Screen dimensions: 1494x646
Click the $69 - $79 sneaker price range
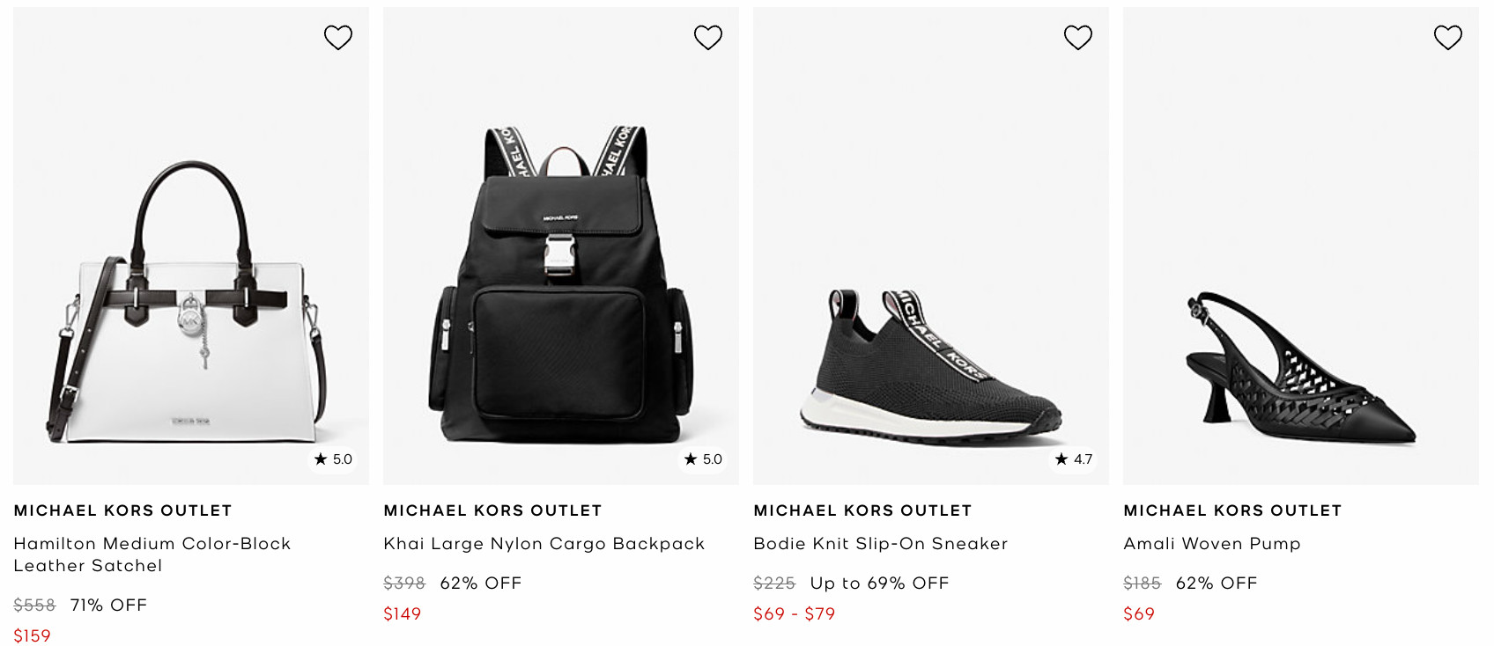pyautogui.click(x=794, y=613)
